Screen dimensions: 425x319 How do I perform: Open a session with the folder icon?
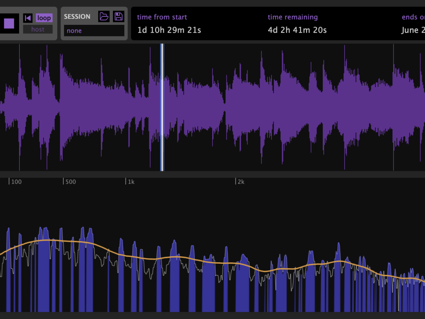104,16
